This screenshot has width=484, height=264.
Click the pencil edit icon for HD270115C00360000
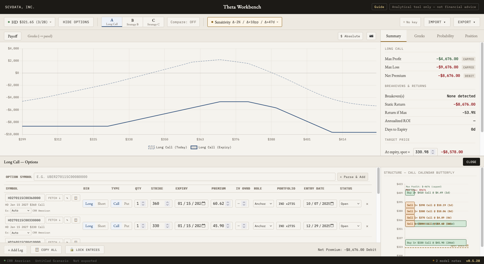[67, 198]
